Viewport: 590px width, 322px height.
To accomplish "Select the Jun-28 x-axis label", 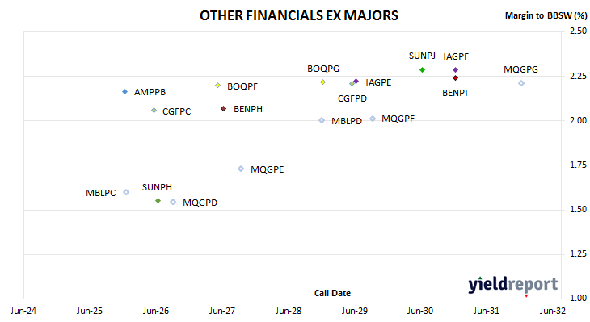I will [x=289, y=311].
